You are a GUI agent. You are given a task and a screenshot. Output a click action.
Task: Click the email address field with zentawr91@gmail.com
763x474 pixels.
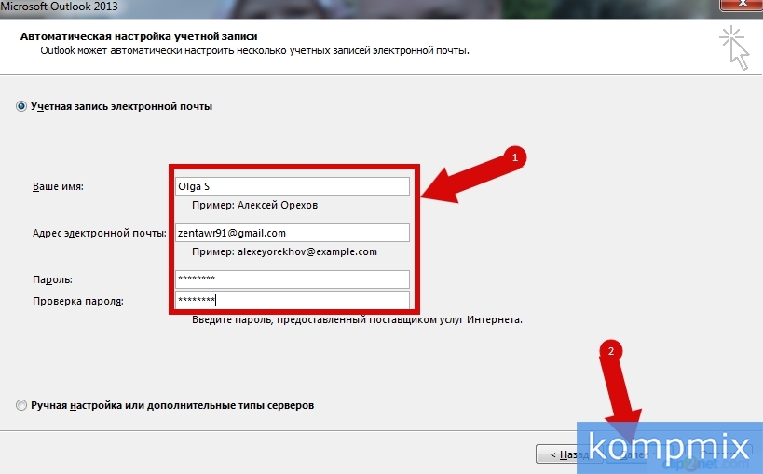point(292,233)
